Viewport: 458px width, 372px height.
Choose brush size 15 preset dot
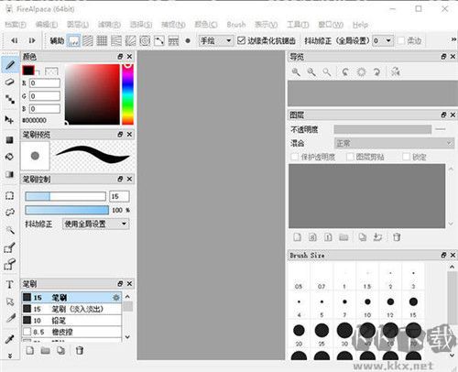(x=413, y=301)
